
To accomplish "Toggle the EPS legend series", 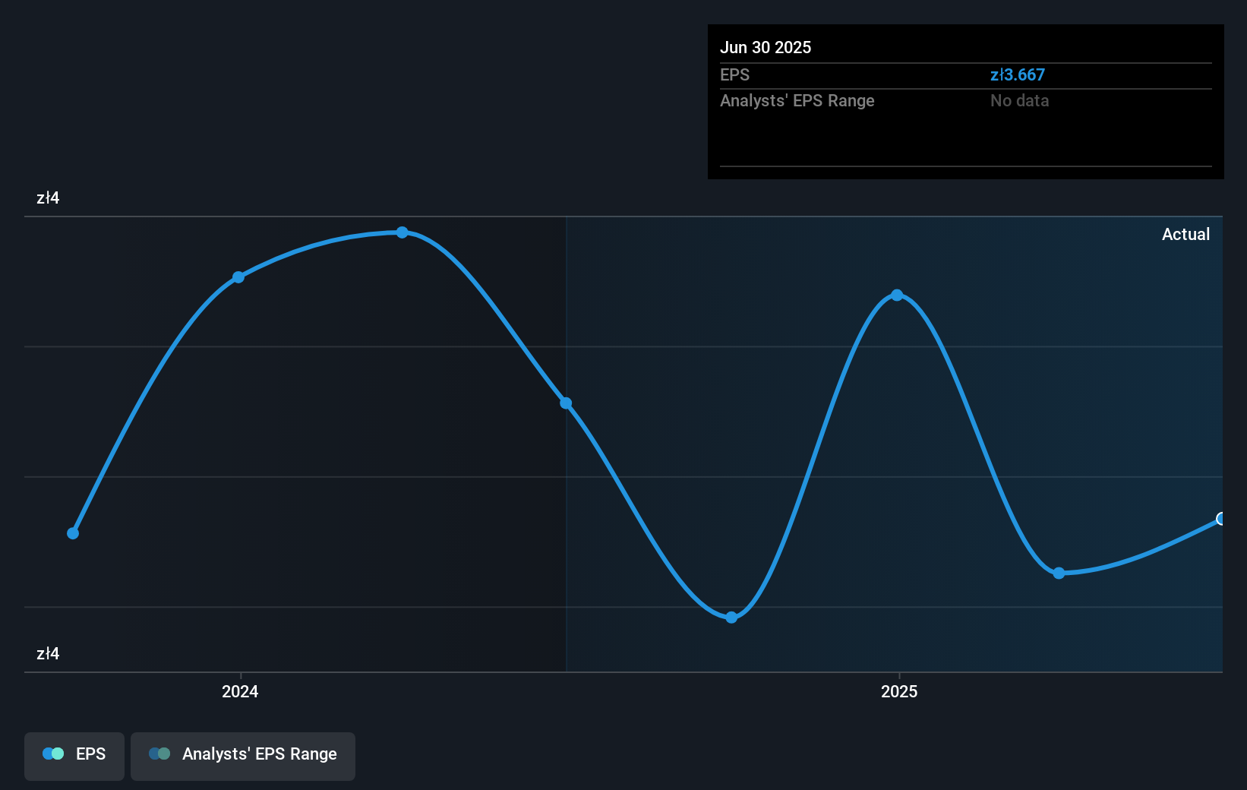I will click(x=74, y=756).
